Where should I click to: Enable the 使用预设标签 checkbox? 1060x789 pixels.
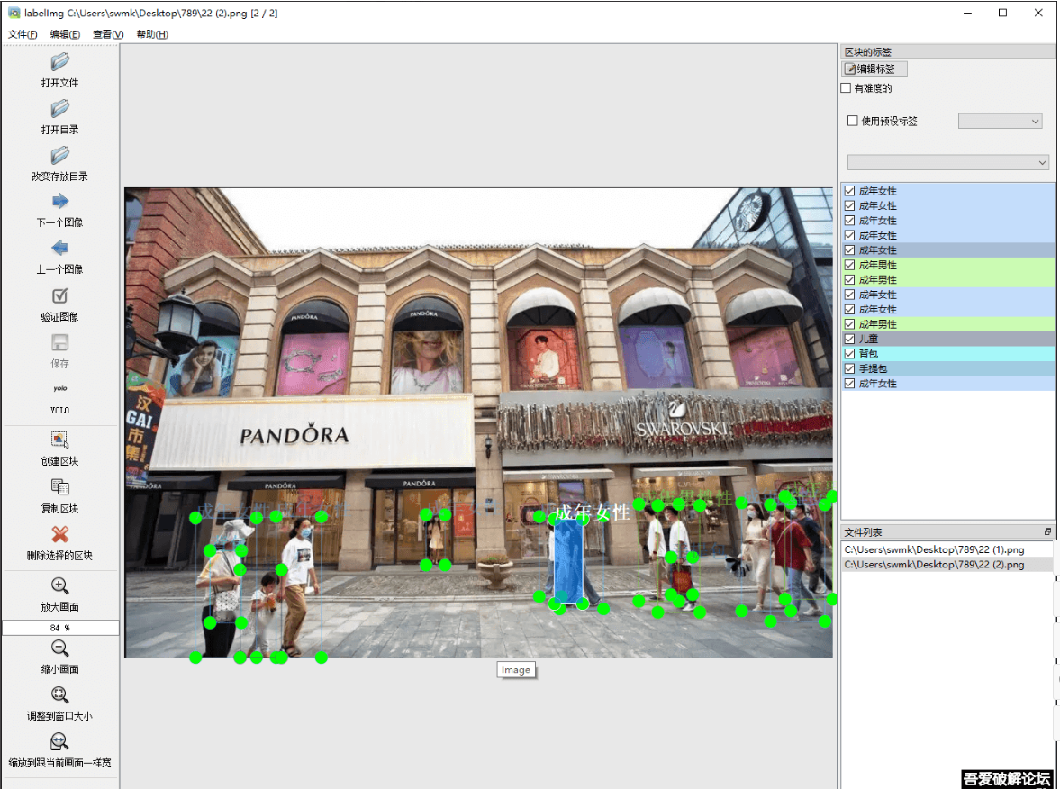click(853, 121)
